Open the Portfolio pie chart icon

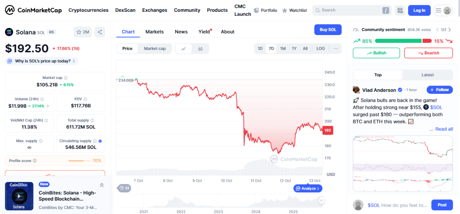tap(256, 10)
